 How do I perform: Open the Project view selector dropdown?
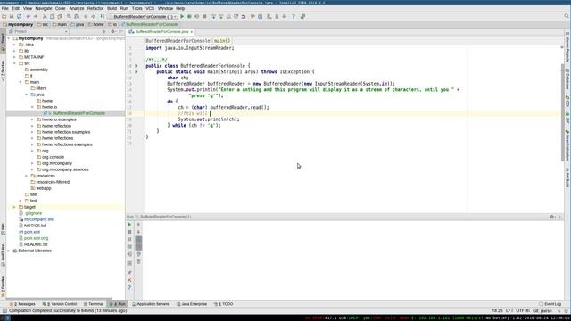point(38,32)
